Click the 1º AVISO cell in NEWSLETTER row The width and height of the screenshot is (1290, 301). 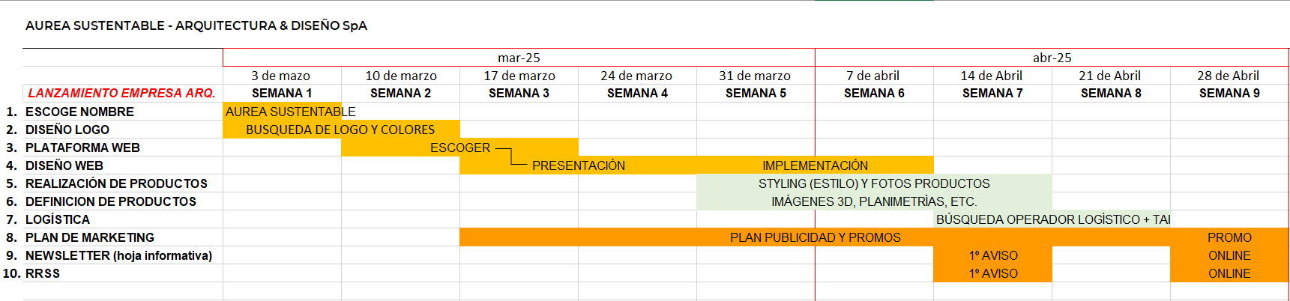coord(992,255)
